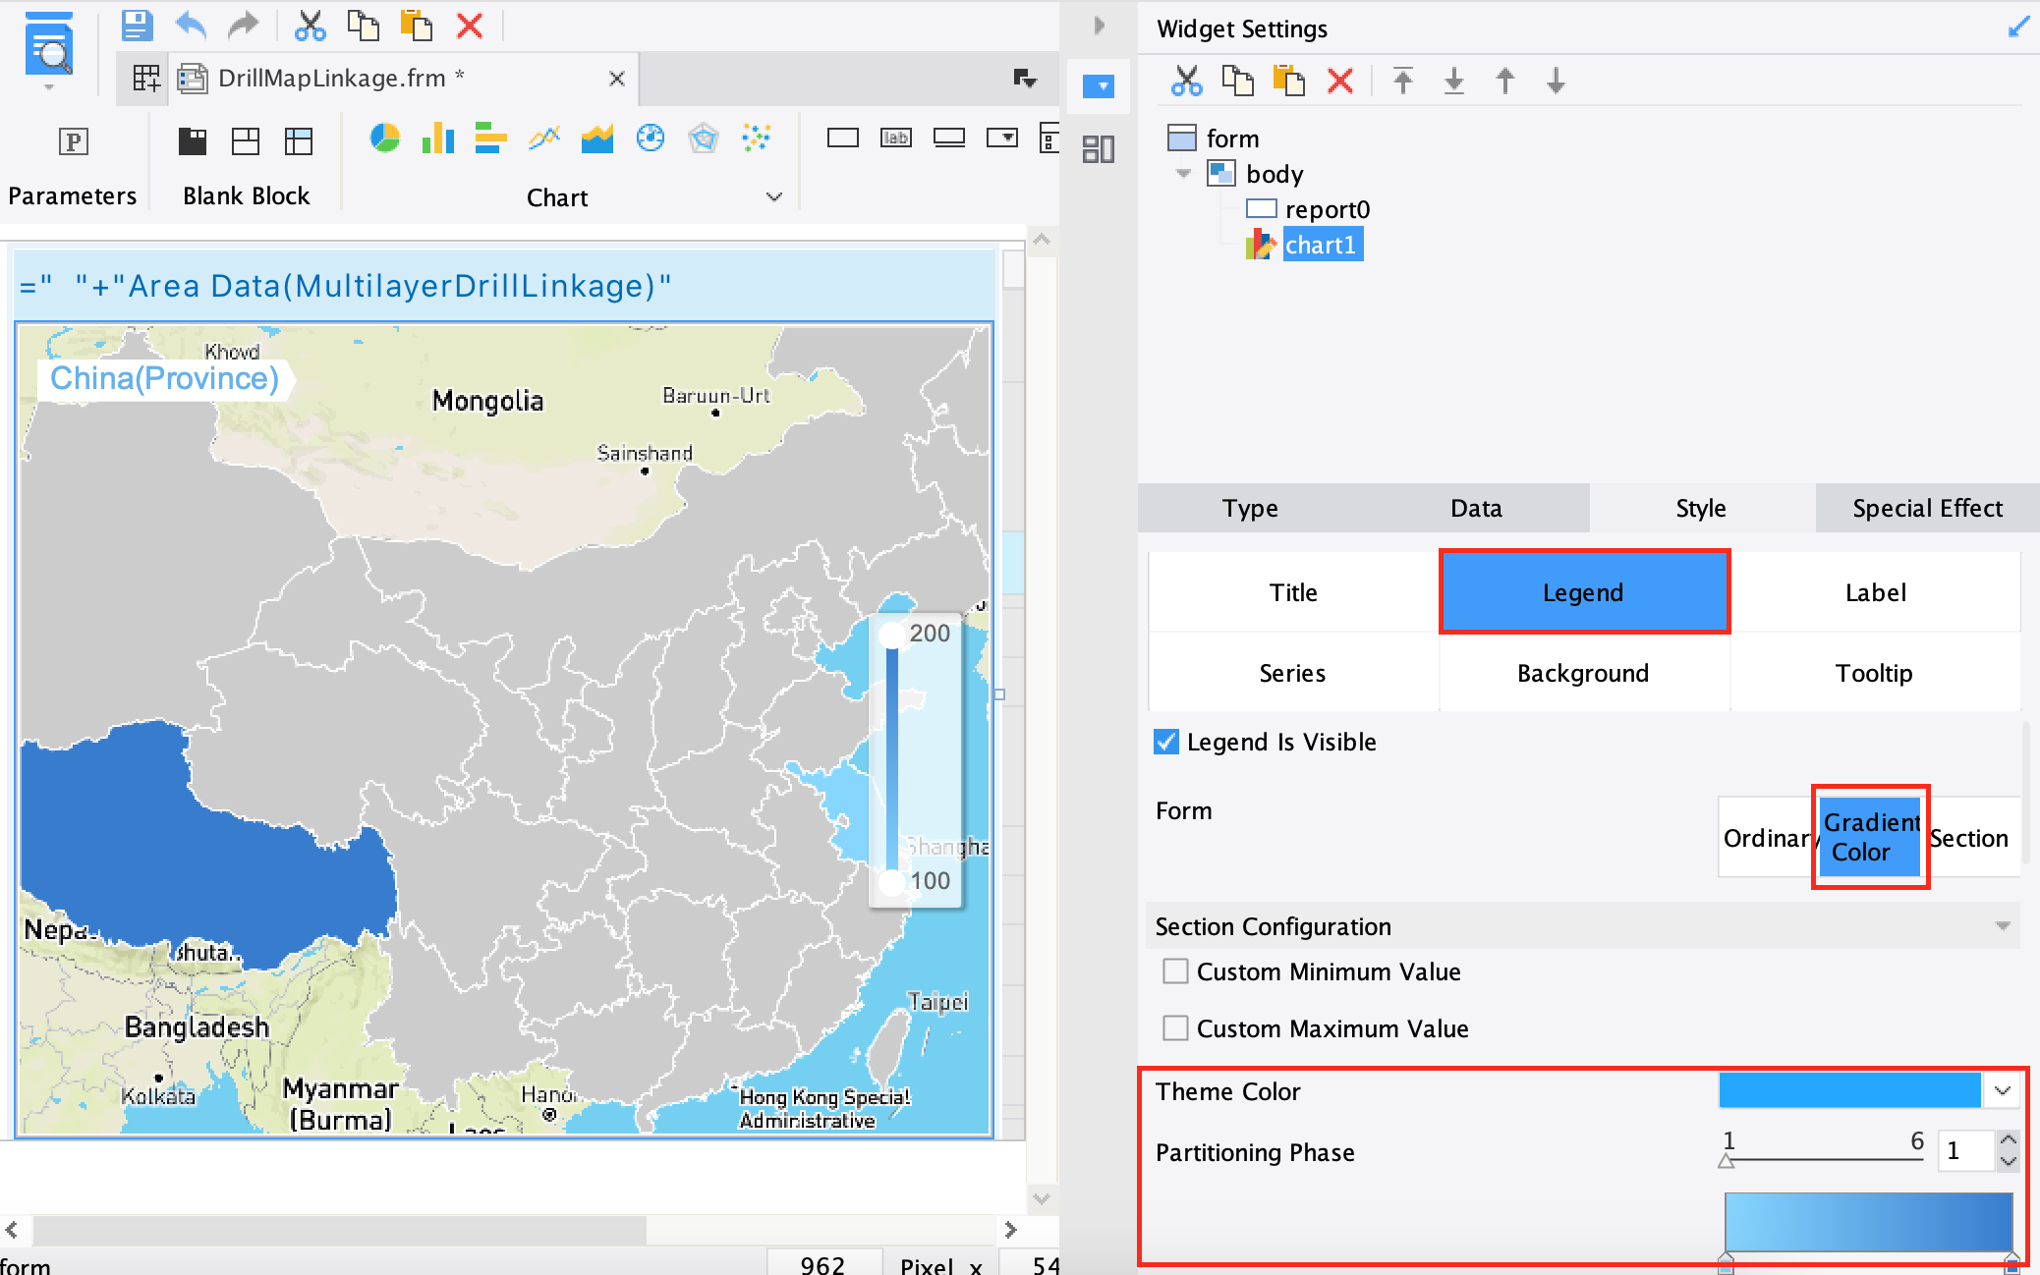Switch to the Data tab
The height and width of the screenshot is (1275, 2040).
(x=1476, y=508)
